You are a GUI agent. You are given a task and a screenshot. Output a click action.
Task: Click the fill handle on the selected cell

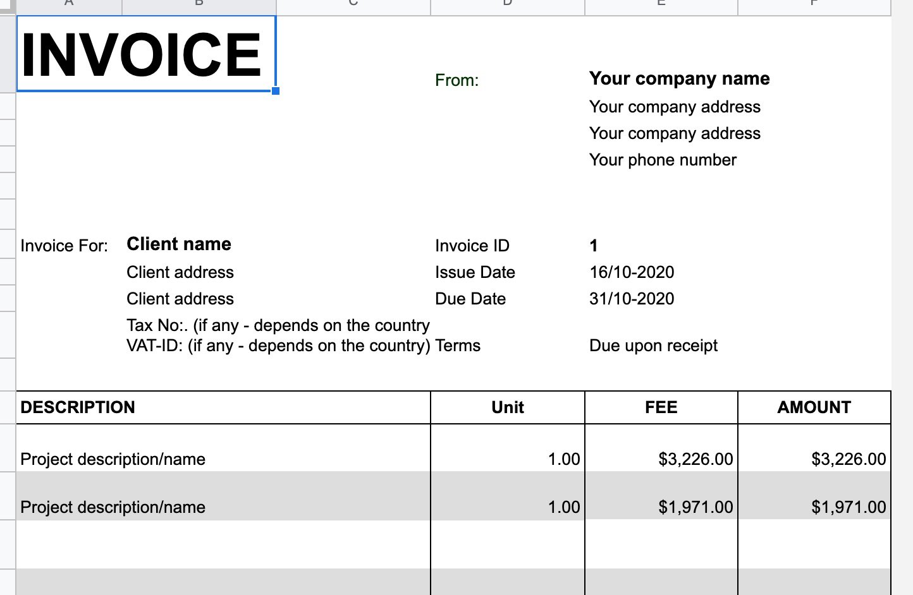276,91
